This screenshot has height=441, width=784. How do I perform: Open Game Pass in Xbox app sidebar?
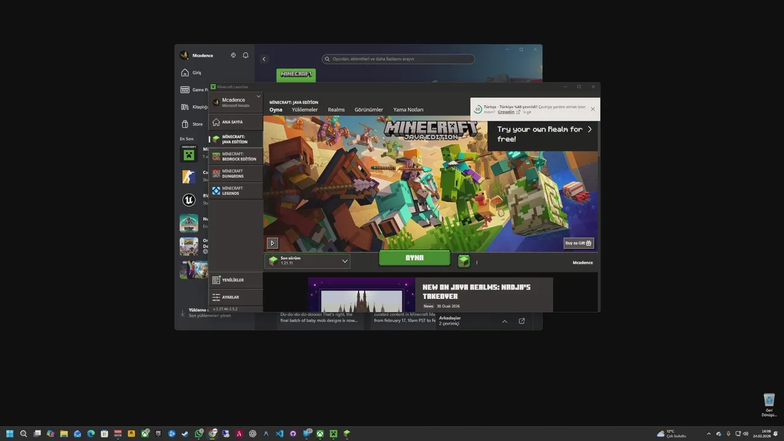pyautogui.click(x=194, y=89)
